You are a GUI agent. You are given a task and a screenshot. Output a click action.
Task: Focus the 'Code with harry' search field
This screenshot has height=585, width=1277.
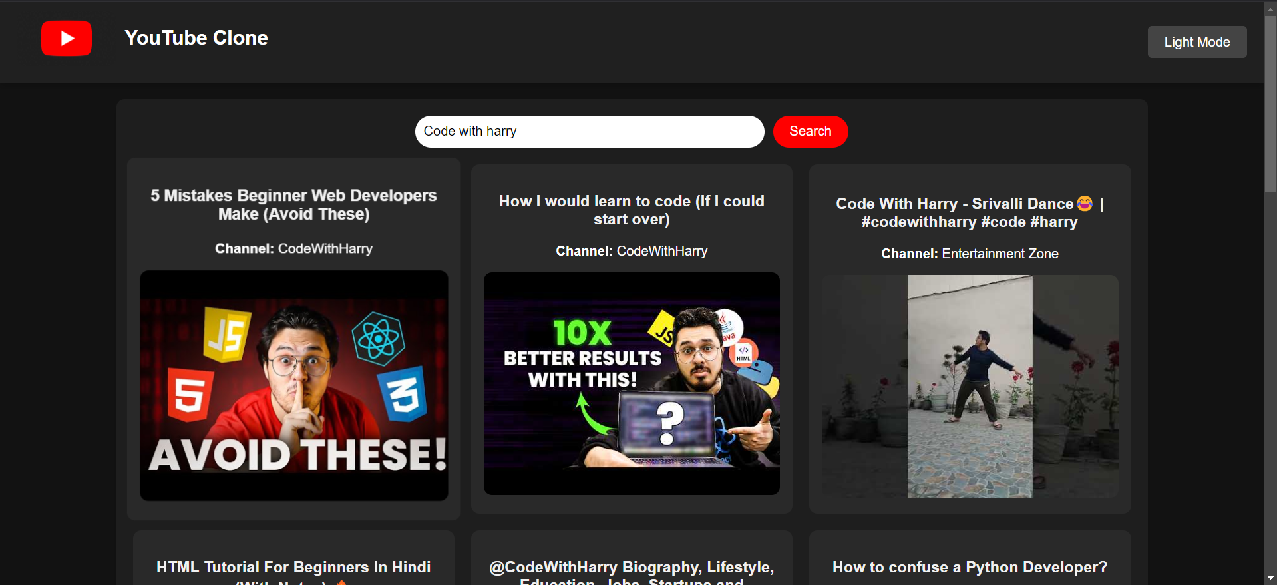[589, 132]
